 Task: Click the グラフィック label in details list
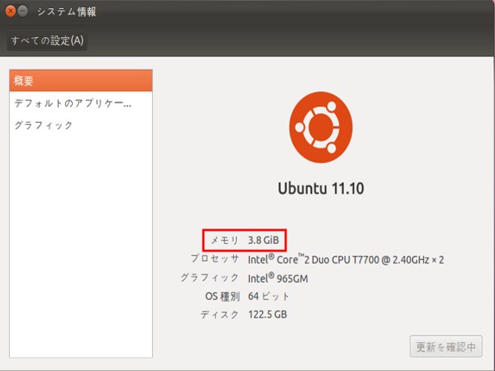tap(209, 278)
